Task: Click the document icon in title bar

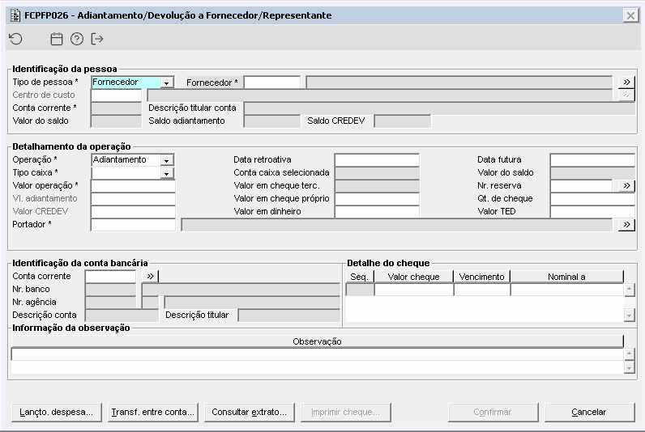Action: point(15,15)
